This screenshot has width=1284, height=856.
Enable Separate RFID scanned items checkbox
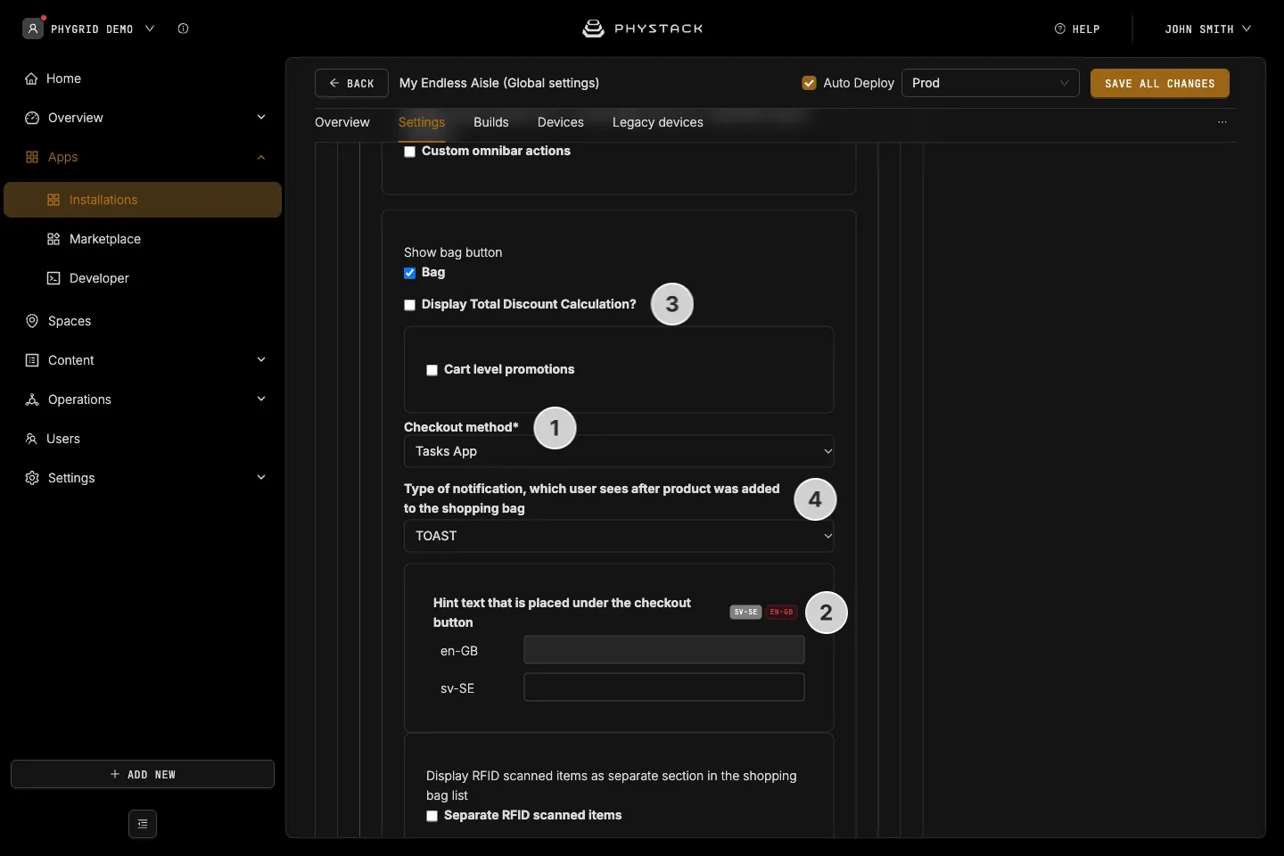click(432, 816)
